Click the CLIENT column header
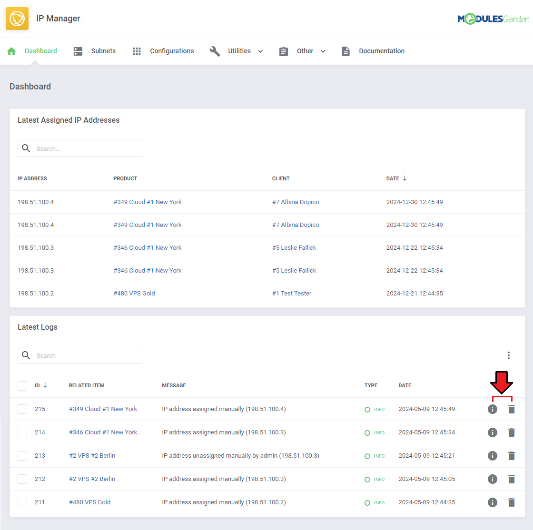Screen dimensions: 533x530 [x=281, y=178]
